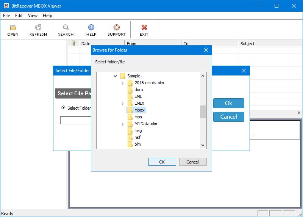
Task: Click the red EXIT icon
Action: coord(144,27)
